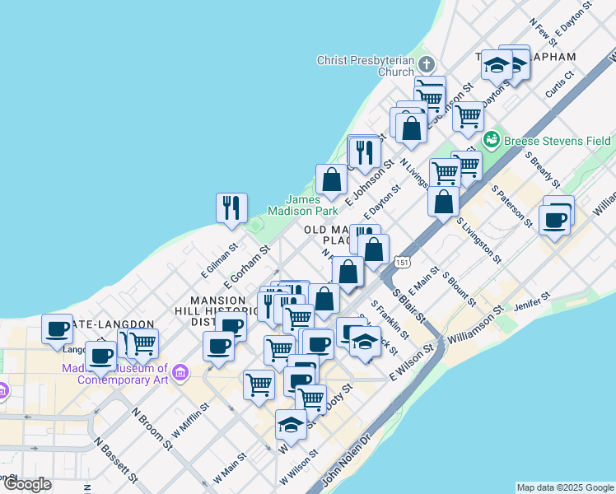
Task: Select the graduation cap marker near Lapham
Action: click(x=497, y=66)
